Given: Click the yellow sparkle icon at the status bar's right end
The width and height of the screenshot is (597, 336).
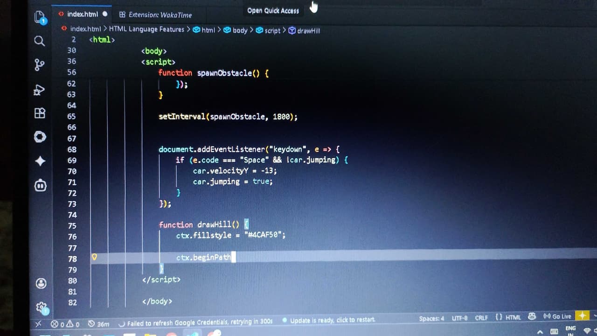Looking at the screenshot, I should [x=582, y=315].
